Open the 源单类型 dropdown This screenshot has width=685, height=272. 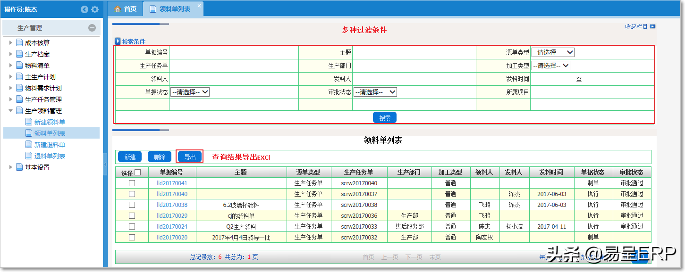point(552,52)
